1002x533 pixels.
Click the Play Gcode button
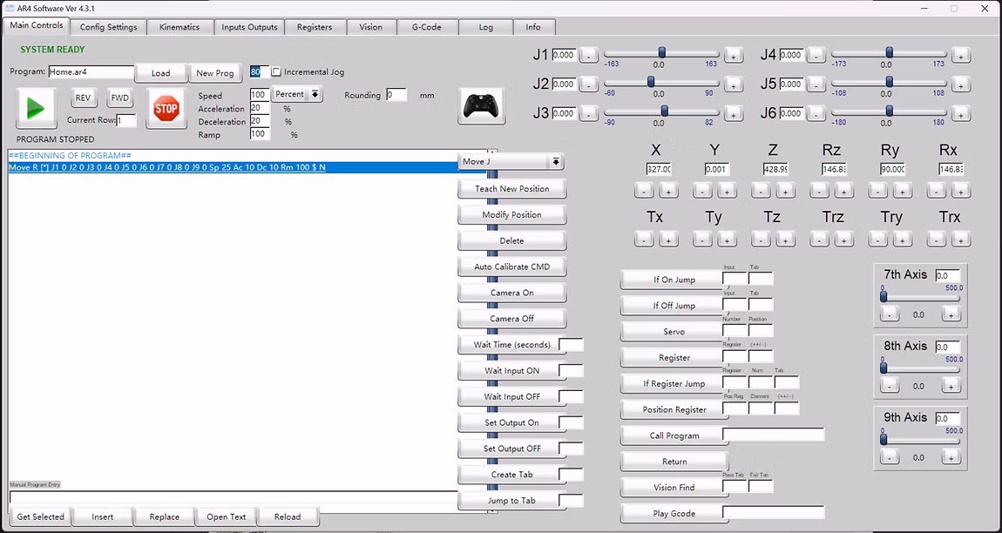coord(674,513)
